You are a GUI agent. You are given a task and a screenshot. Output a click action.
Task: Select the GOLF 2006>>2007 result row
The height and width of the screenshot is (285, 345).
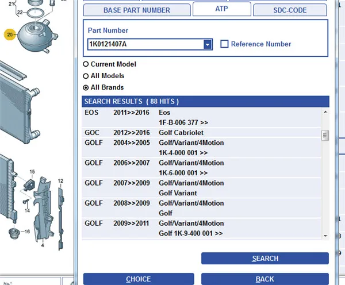pyautogui.click(x=201, y=168)
